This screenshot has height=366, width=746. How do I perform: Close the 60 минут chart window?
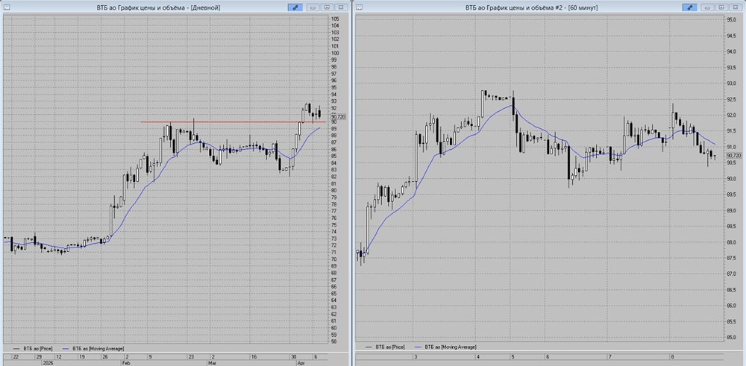[x=736, y=7]
